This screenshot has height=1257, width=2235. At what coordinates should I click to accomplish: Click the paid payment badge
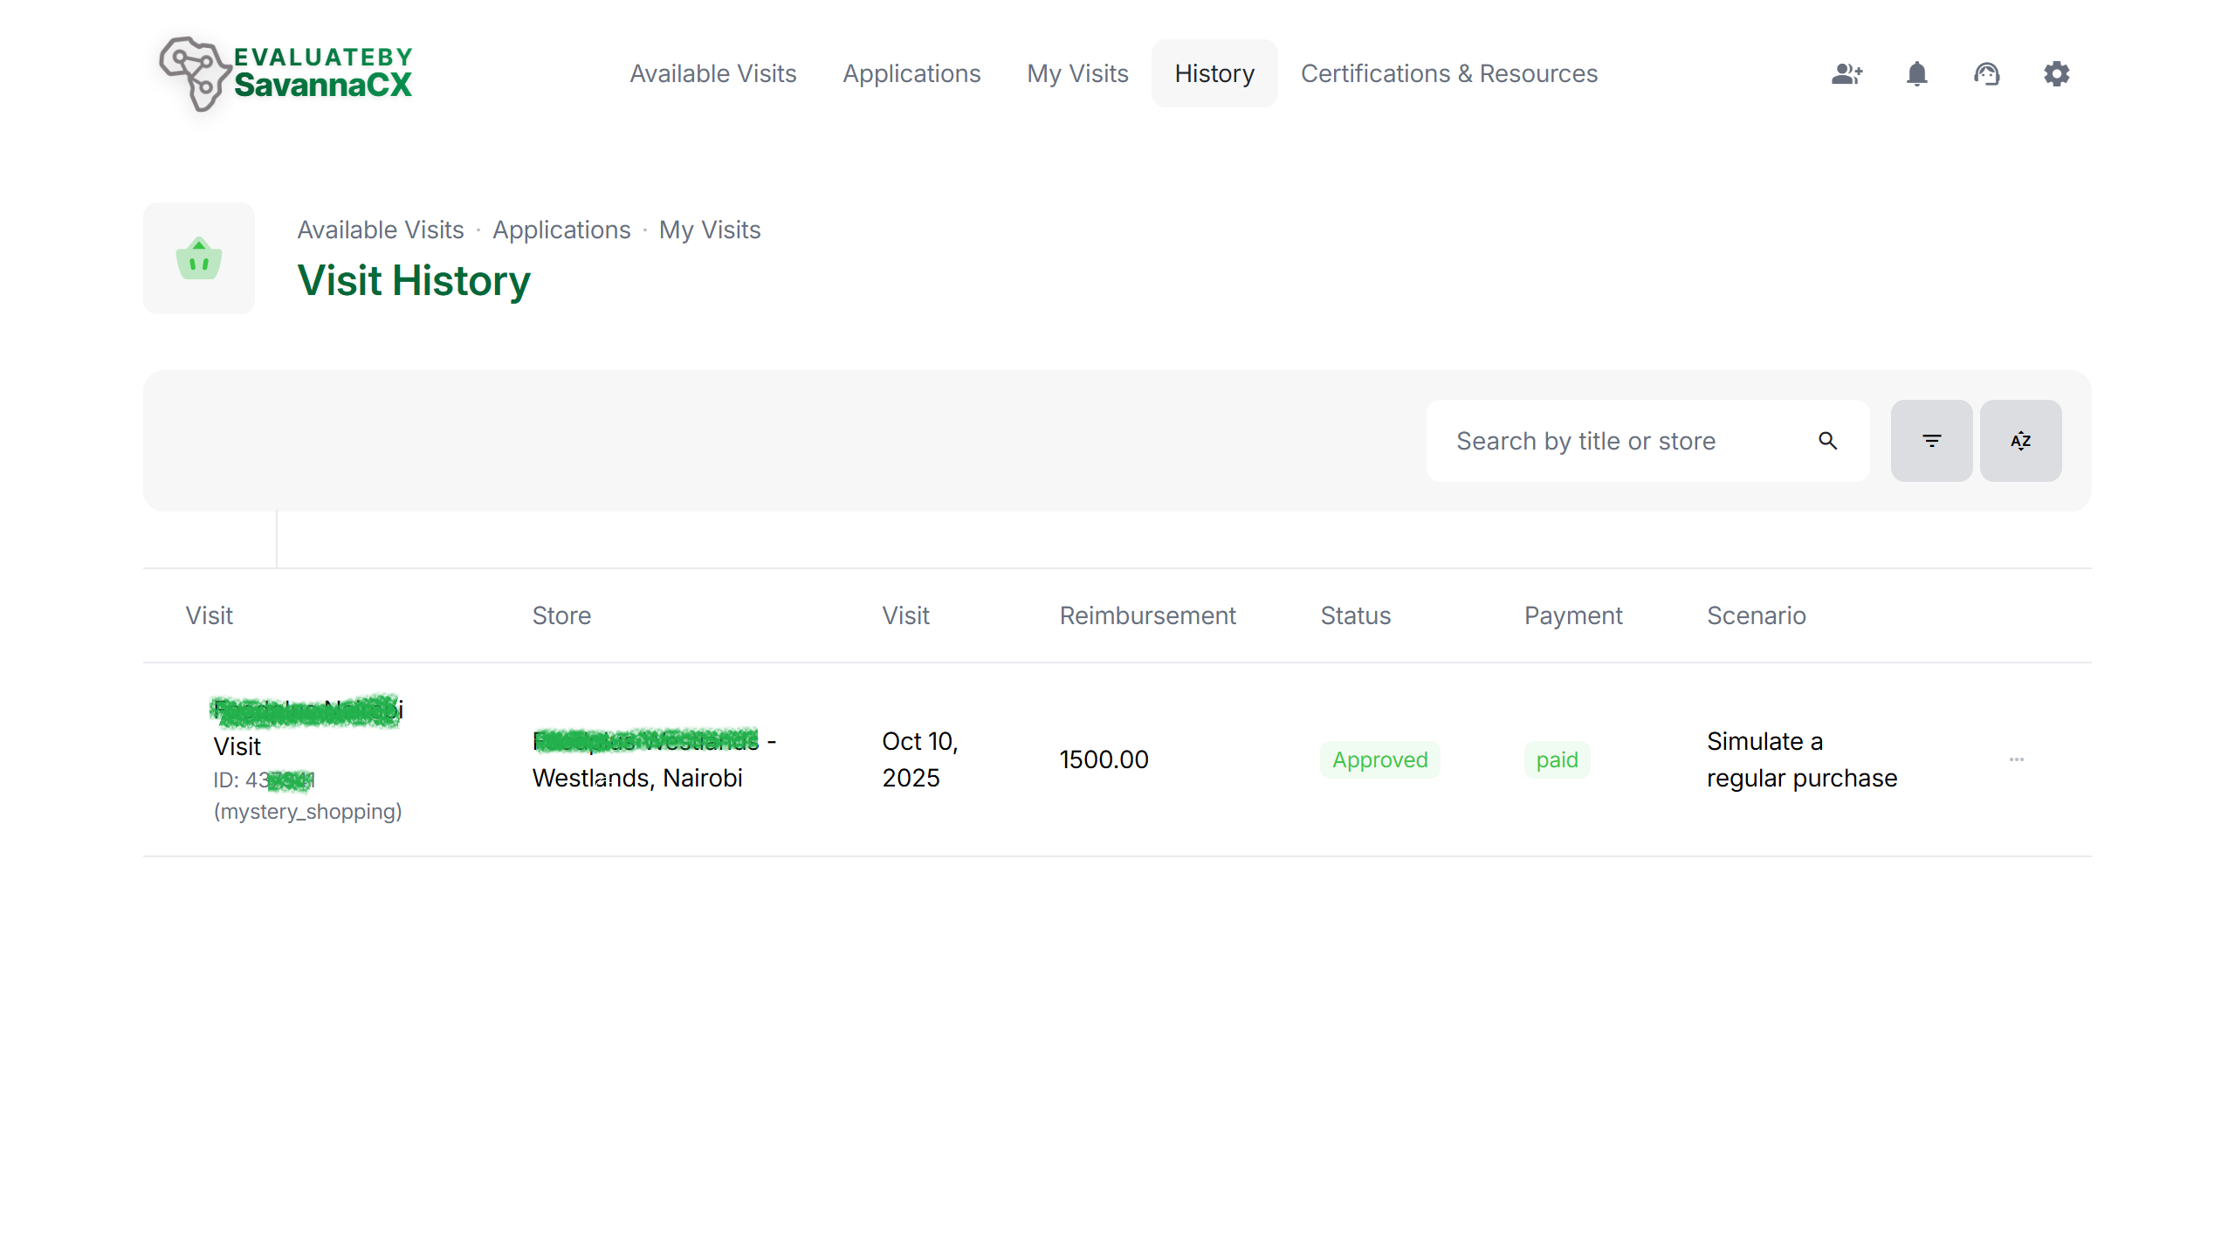point(1557,759)
